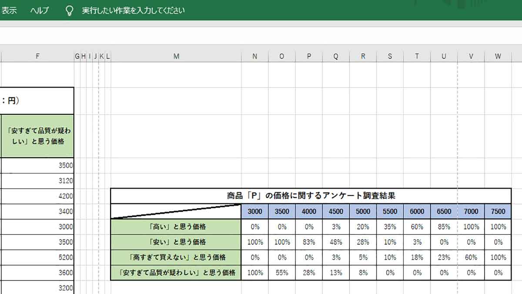
Task: Click the 商品「P」の価格に関するアンケート調査結果 title cell
Action: [311, 196]
